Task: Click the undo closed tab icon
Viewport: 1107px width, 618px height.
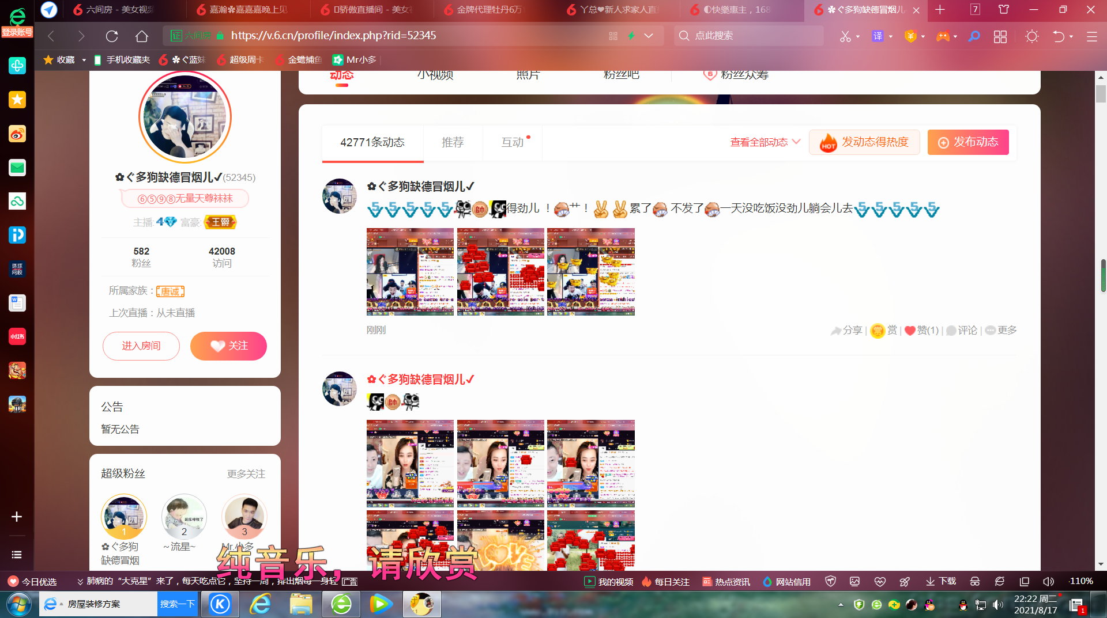Action: pos(1059,36)
